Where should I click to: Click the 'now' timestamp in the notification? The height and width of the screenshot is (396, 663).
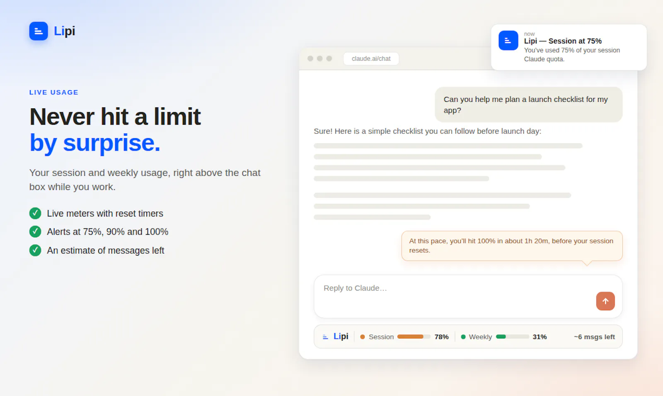tap(529, 34)
